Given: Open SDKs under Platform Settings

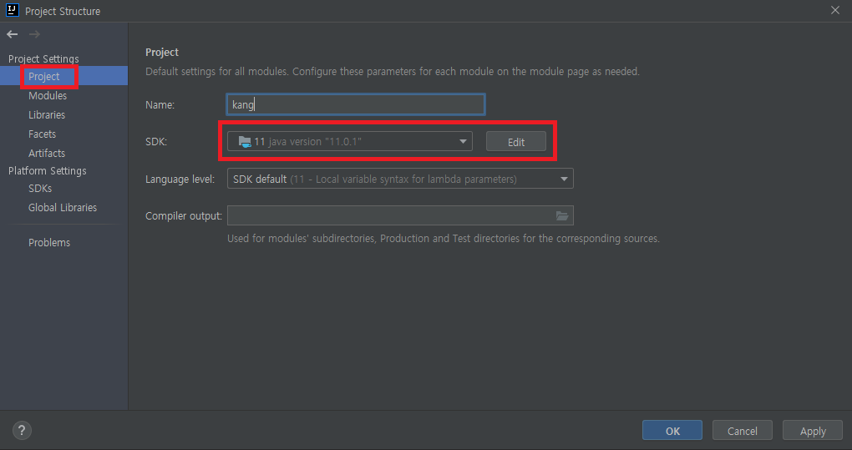Looking at the screenshot, I should pos(40,189).
